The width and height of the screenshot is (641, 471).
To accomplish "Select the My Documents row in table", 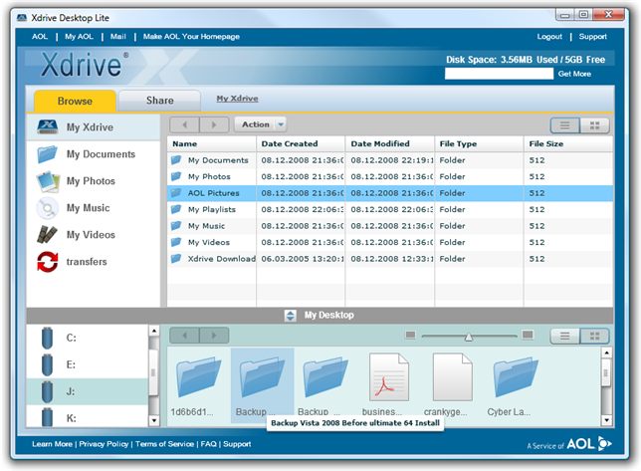I will [390, 160].
